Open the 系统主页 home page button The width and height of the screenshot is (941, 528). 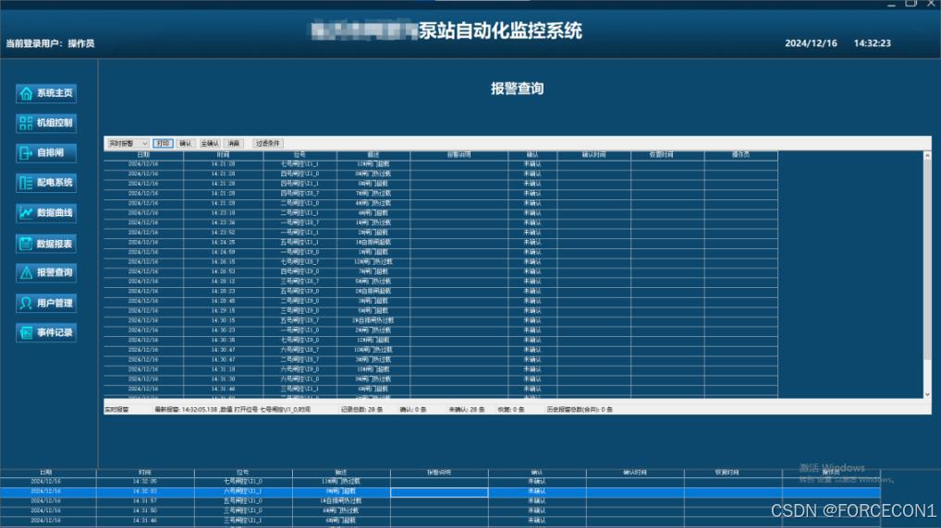(46, 93)
